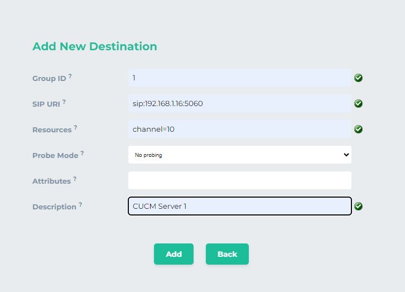
Task: Focus the Group ID input field
Action: (239, 78)
